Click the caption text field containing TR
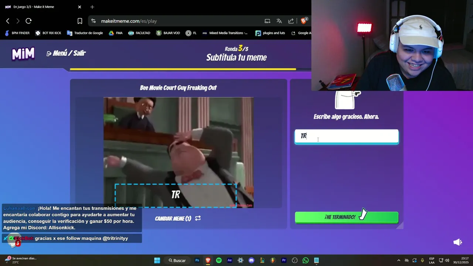 click(347, 136)
